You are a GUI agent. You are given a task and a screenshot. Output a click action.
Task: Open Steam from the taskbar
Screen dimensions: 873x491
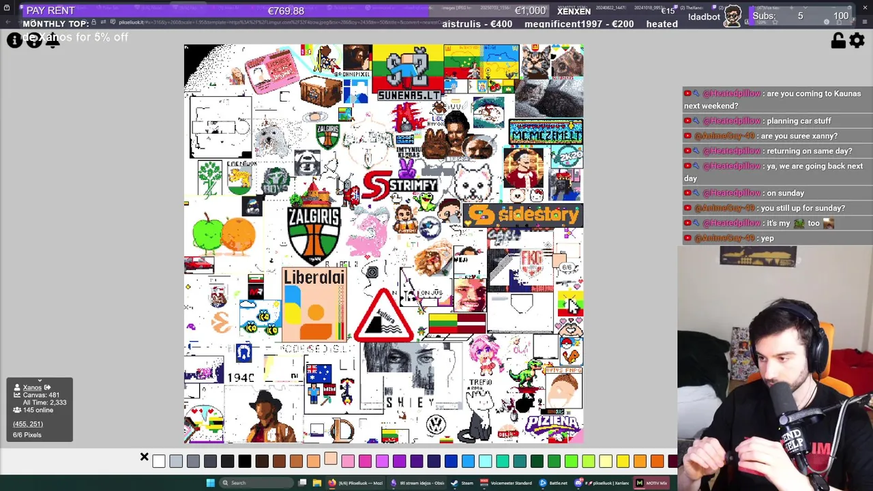pyautogui.click(x=462, y=483)
